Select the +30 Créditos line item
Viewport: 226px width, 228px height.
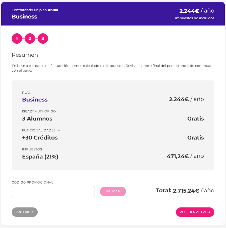coord(40,138)
